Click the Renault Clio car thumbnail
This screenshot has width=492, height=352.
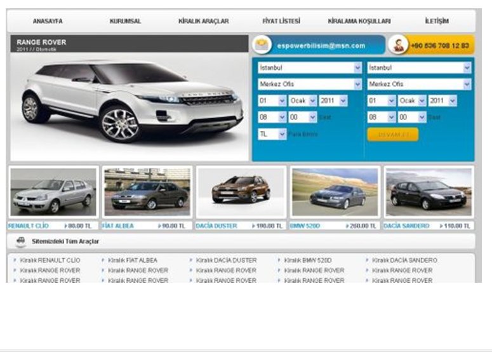[53, 192]
